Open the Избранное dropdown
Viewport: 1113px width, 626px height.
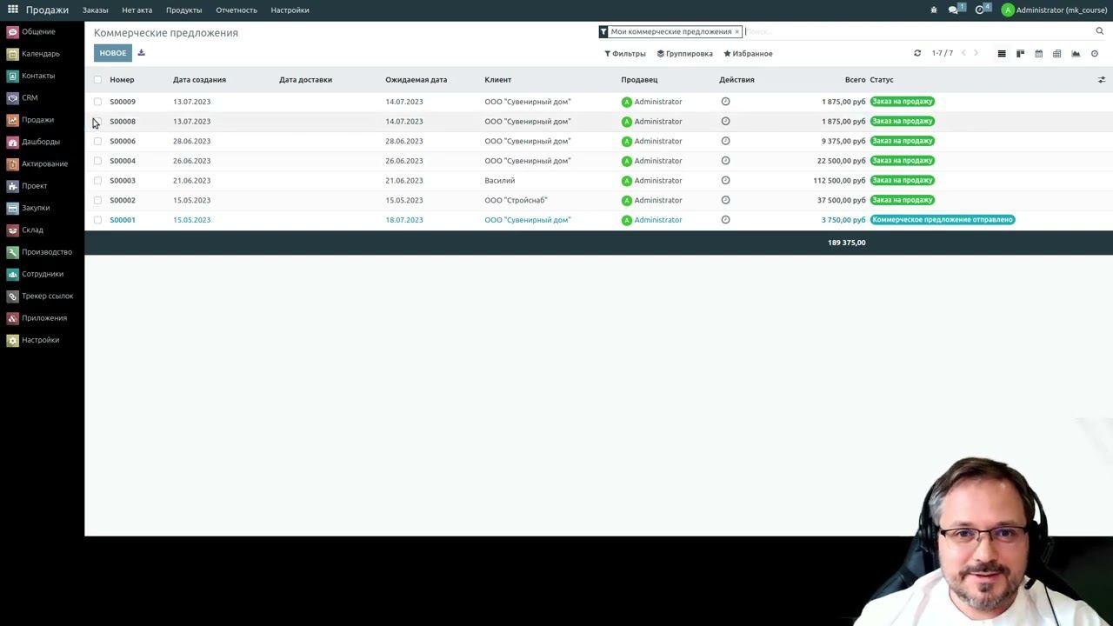pyautogui.click(x=748, y=53)
